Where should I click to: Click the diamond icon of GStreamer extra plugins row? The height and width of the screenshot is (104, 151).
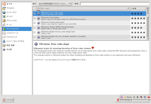(x=39, y=18)
